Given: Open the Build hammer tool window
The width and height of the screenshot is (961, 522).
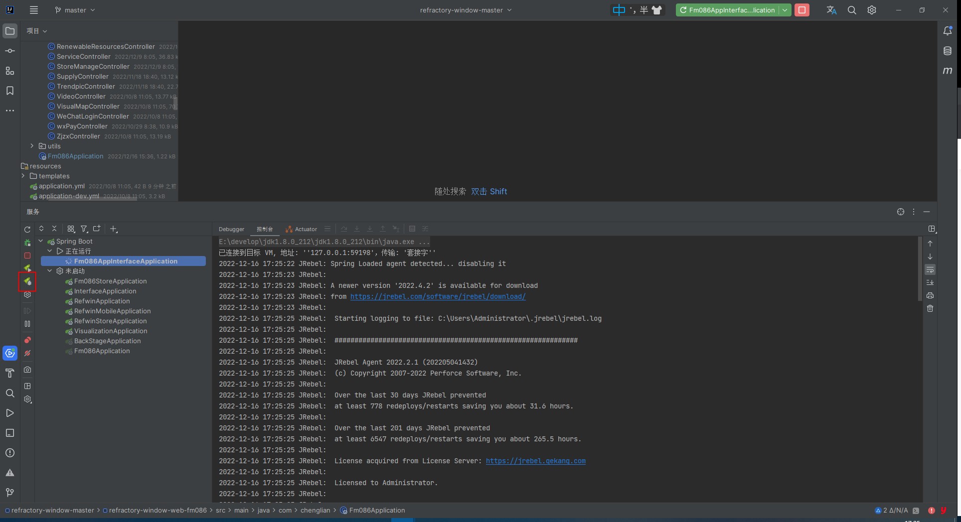Looking at the screenshot, I should point(10,373).
